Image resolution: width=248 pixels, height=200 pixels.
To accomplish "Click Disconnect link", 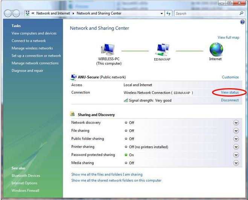I will (x=230, y=100).
